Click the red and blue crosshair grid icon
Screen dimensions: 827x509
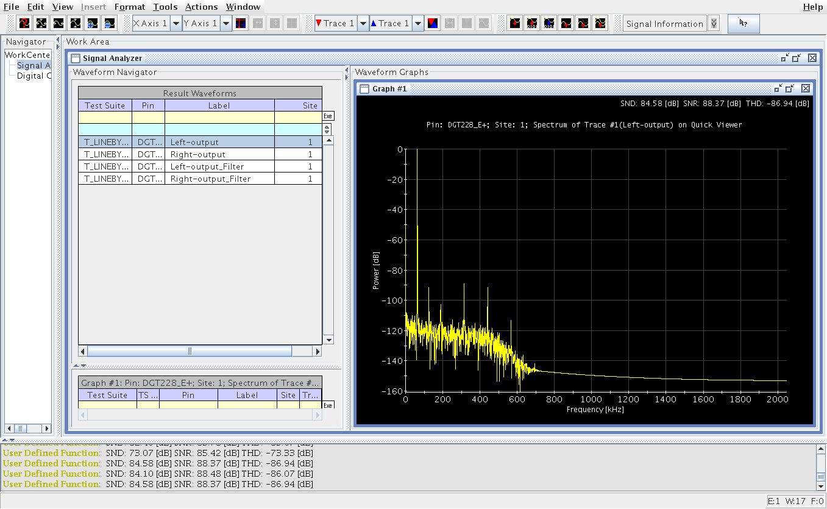click(241, 24)
